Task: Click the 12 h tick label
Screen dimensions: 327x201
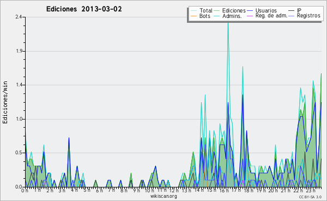Action: (x=173, y=190)
